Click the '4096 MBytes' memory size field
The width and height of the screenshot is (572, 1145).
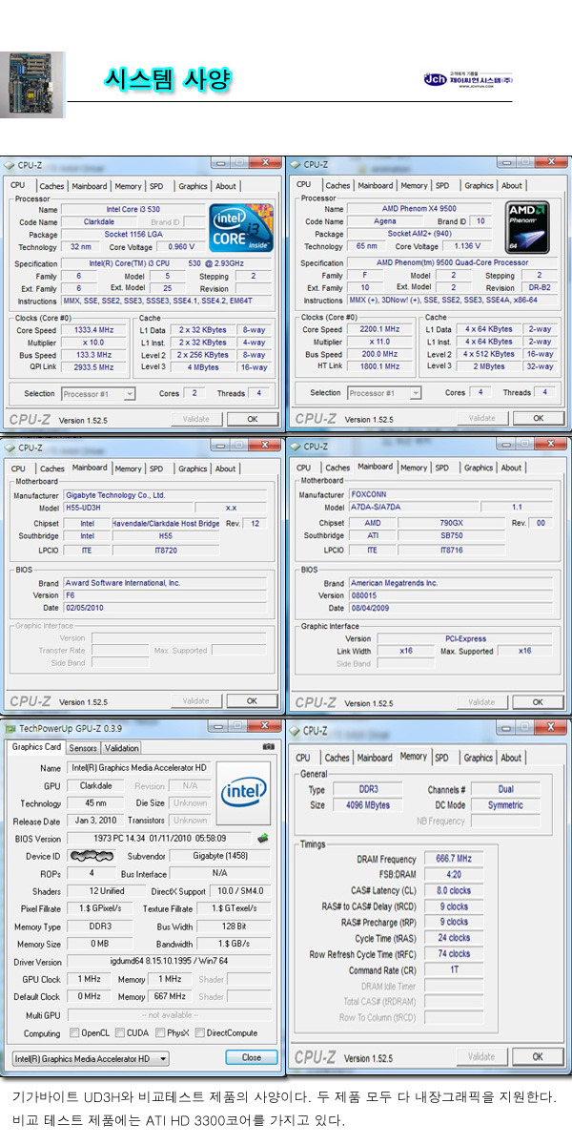tap(368, 804)
